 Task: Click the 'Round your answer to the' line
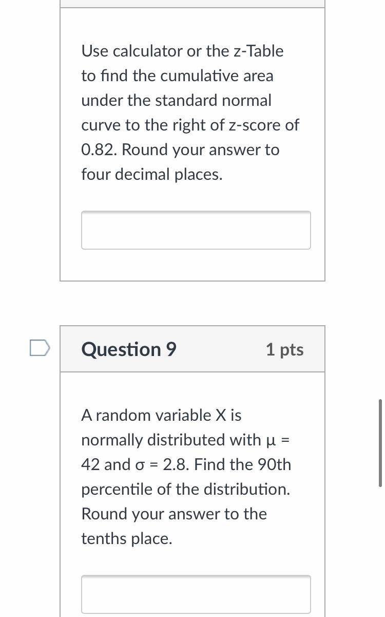(x=174, y=514)
